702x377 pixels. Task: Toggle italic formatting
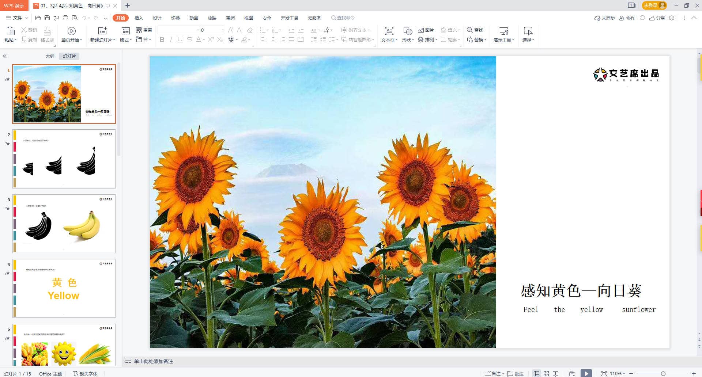coord(171,39)
